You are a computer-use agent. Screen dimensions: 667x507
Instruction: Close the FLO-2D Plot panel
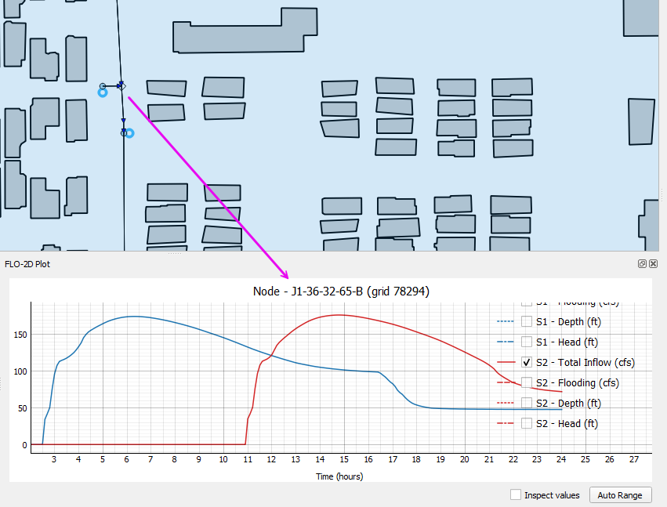(653, 264)
